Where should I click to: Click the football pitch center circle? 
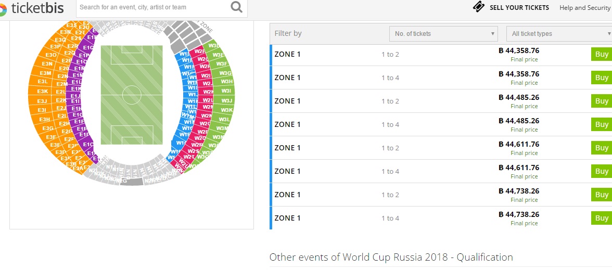coord(132,95)
